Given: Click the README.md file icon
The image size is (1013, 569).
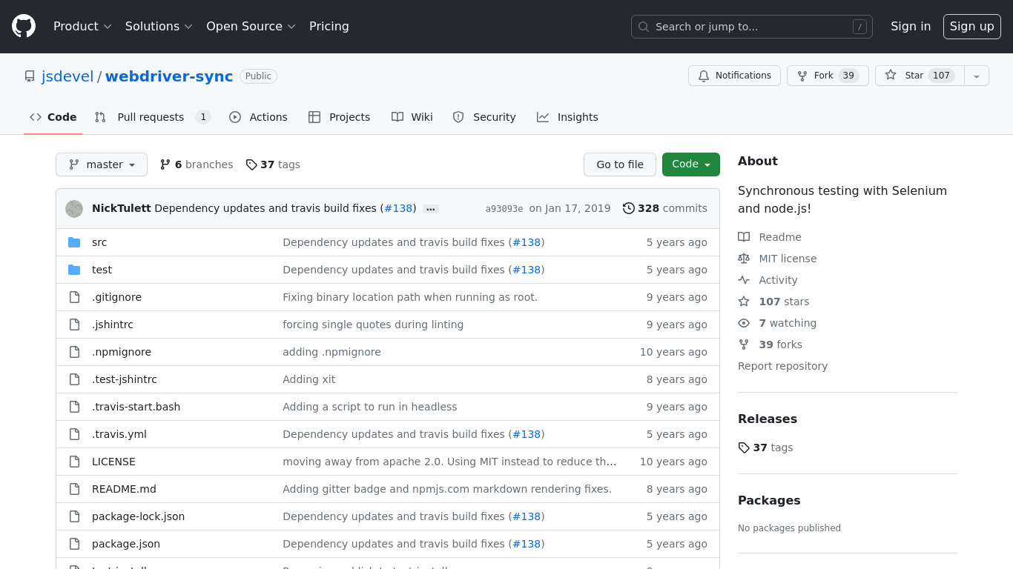Looking at the screenshot, I should (74, 489).
